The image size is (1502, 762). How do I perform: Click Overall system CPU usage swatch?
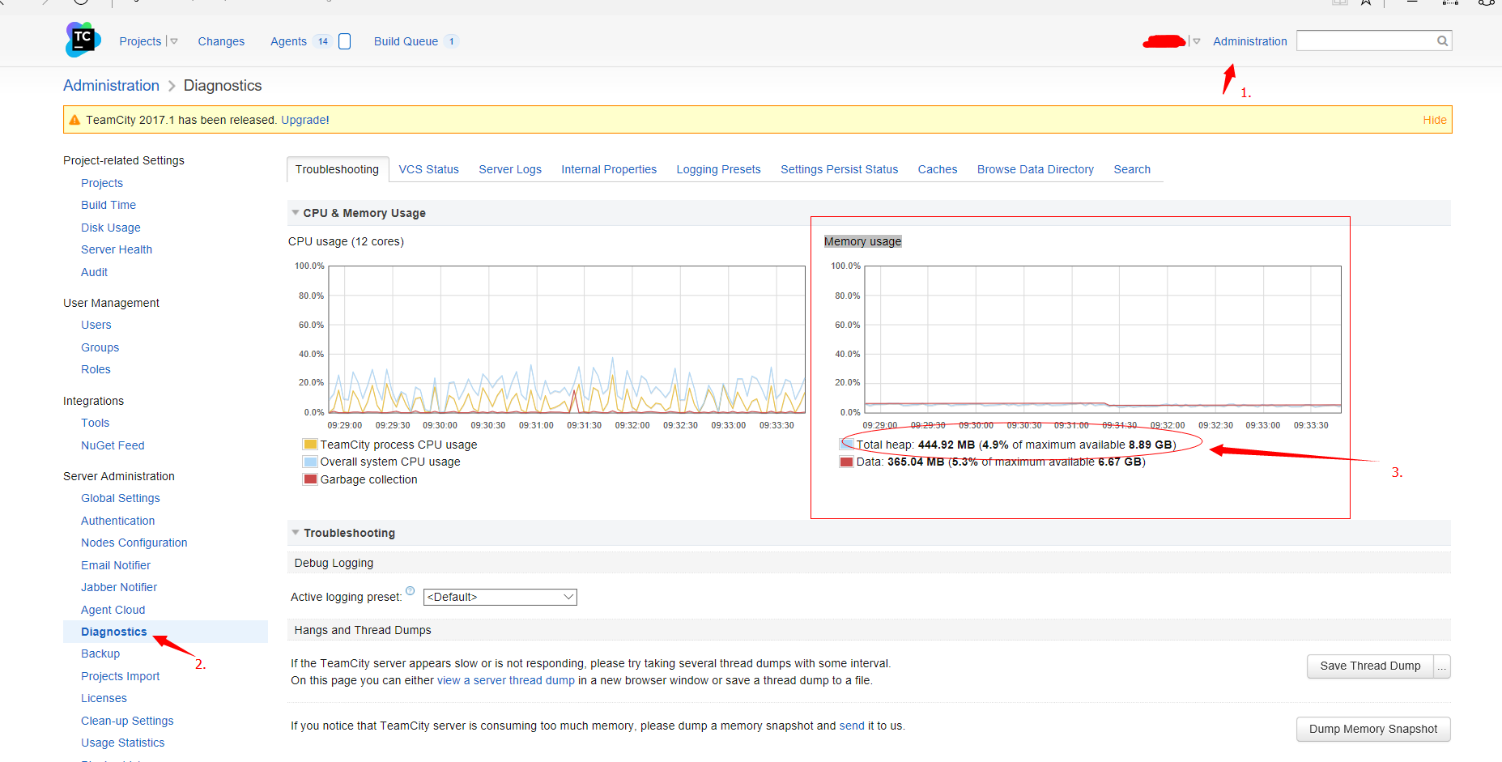(310, 462)
